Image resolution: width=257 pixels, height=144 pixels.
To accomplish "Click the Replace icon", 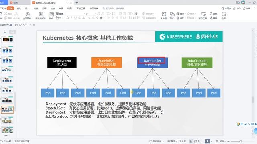I will coord(211,18).
